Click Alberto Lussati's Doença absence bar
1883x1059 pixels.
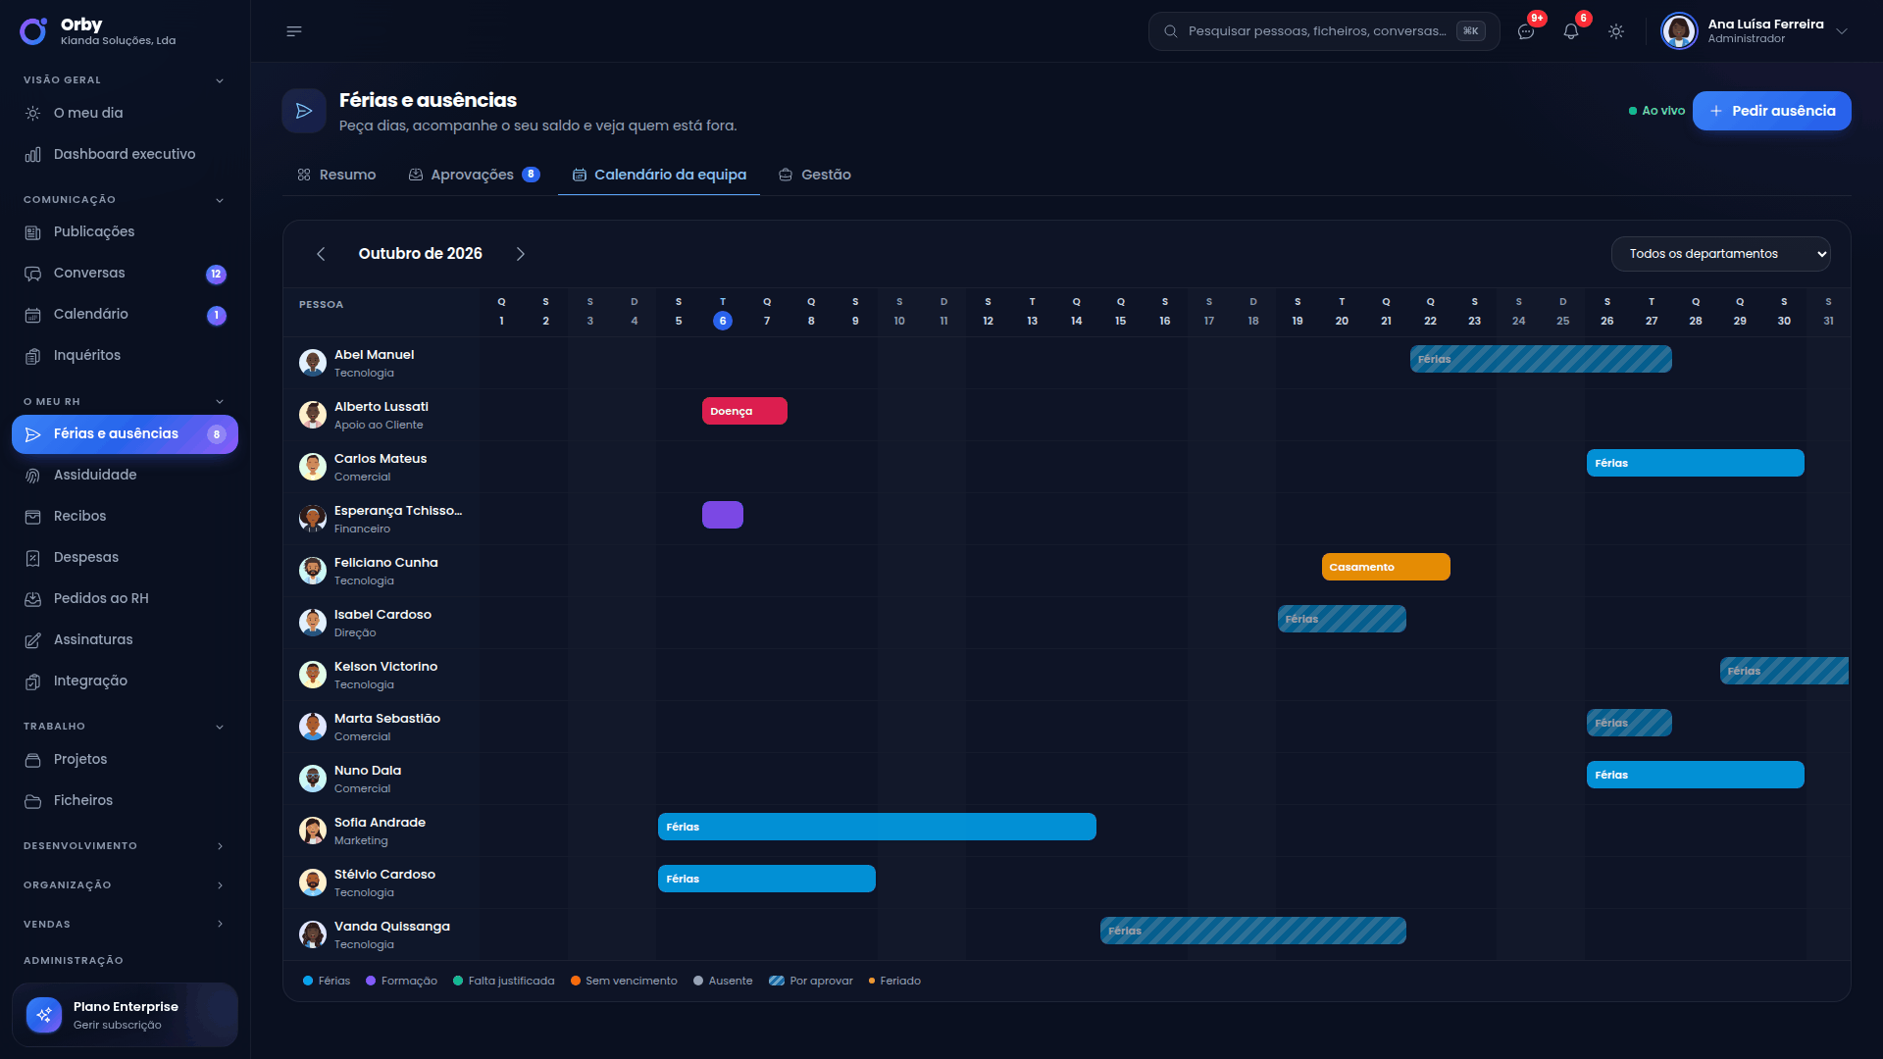[x=744, y=411]
